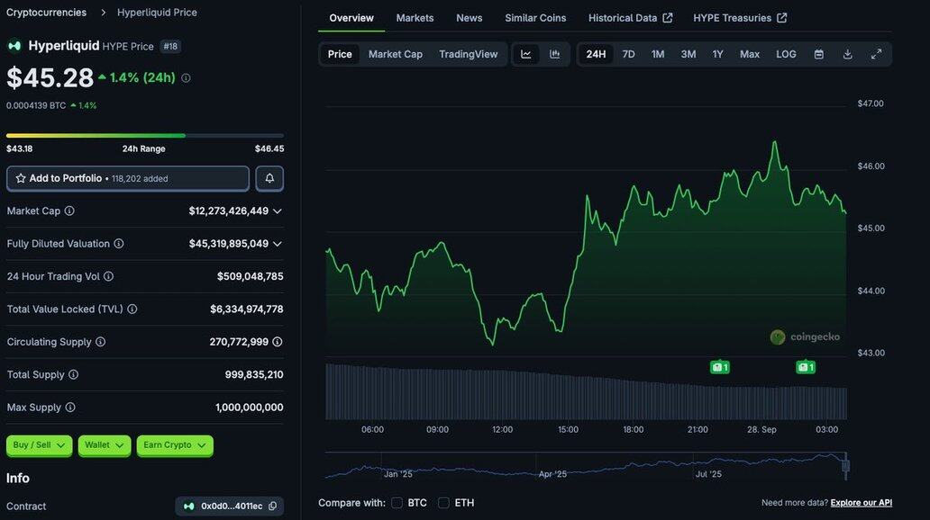Image resolution: width=930 pixels, height=520 pixels.
Task: Follow the Cryptocurrencies breadcrumb link
Action: click(x=46, y=13)
